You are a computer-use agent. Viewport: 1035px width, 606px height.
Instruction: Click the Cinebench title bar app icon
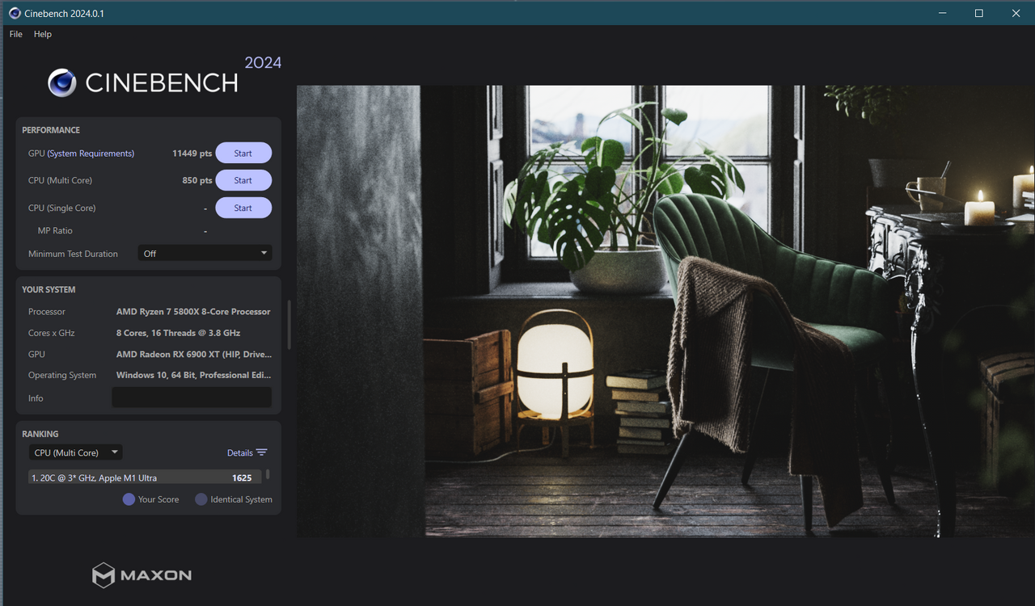pos(15,13)
